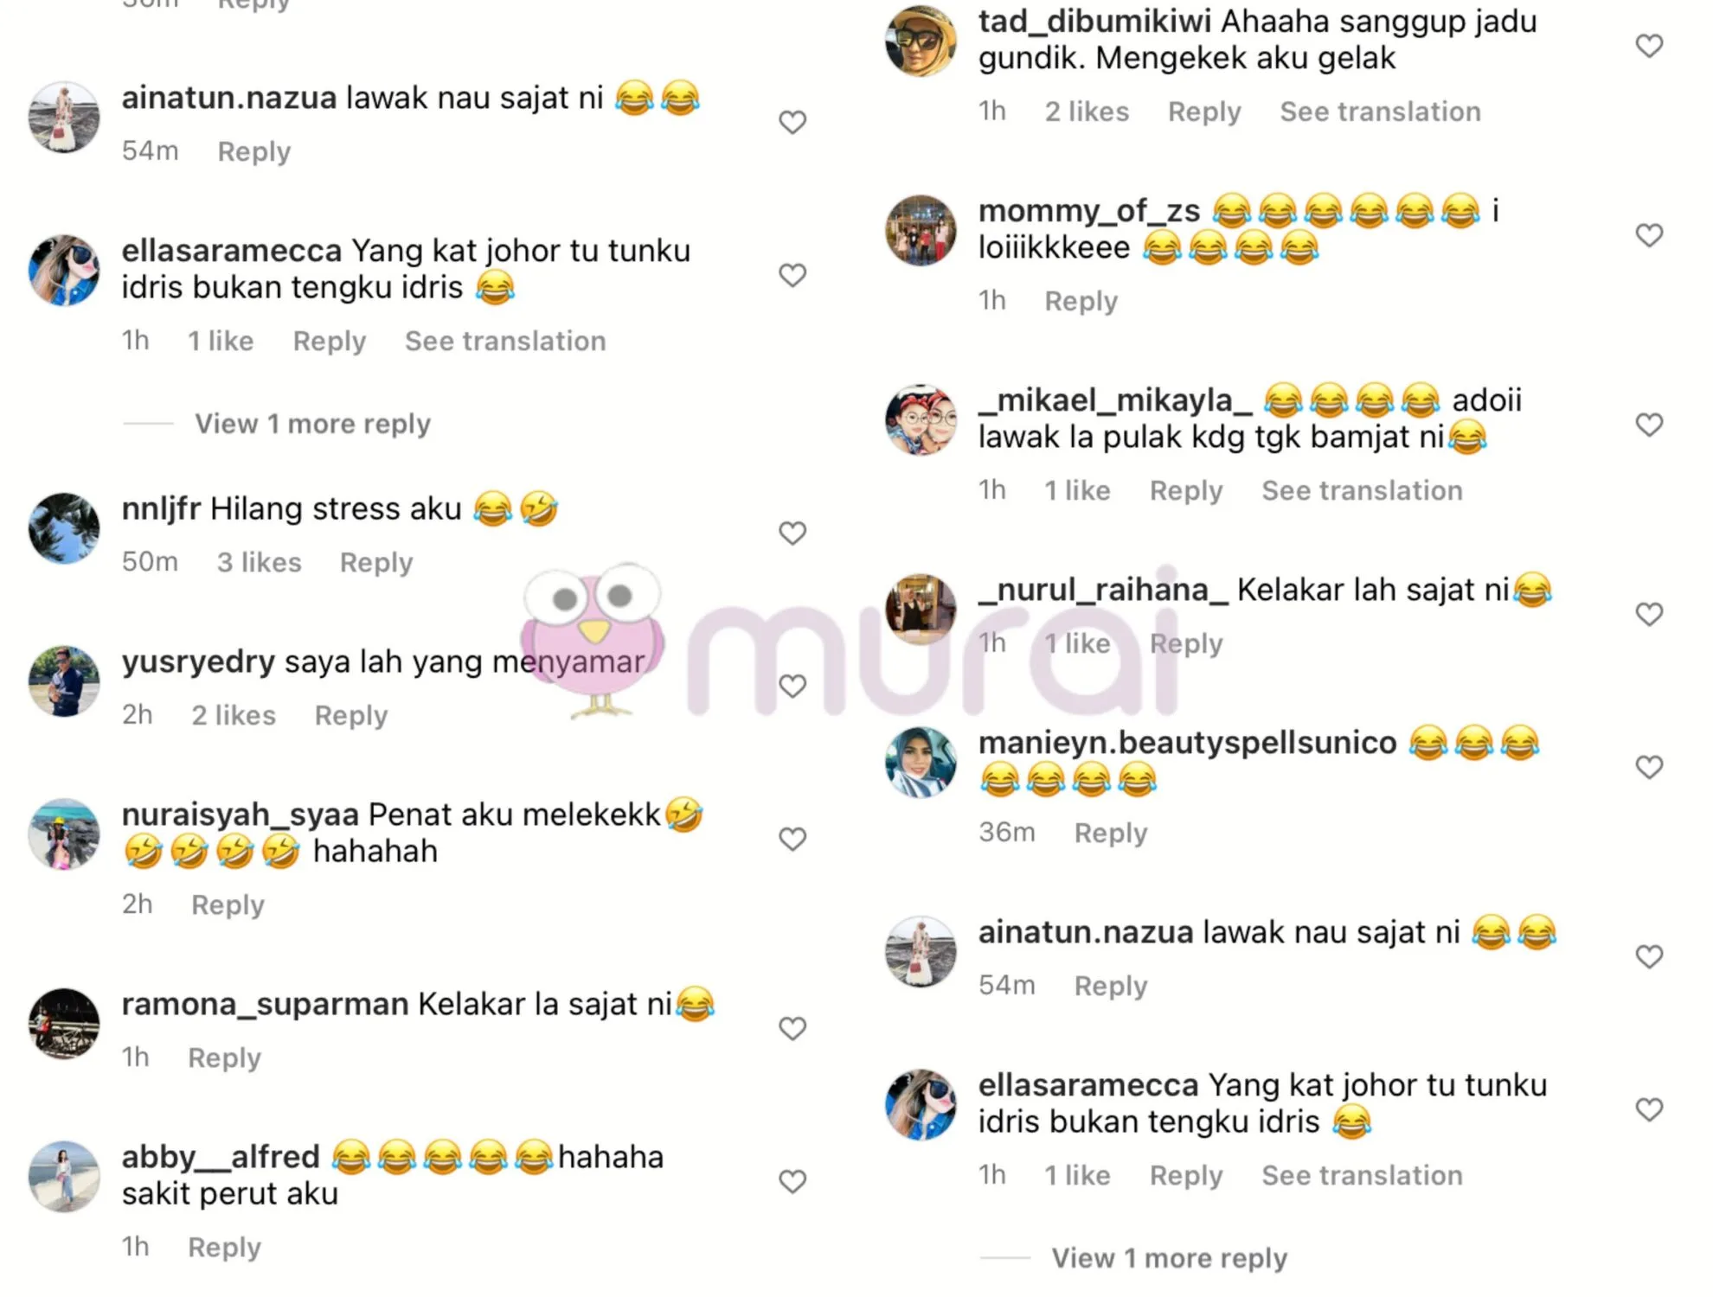Screen dimensions: 1713x1297
Task: Open abby__alfred's username profile
Action: pos(221,1157)
